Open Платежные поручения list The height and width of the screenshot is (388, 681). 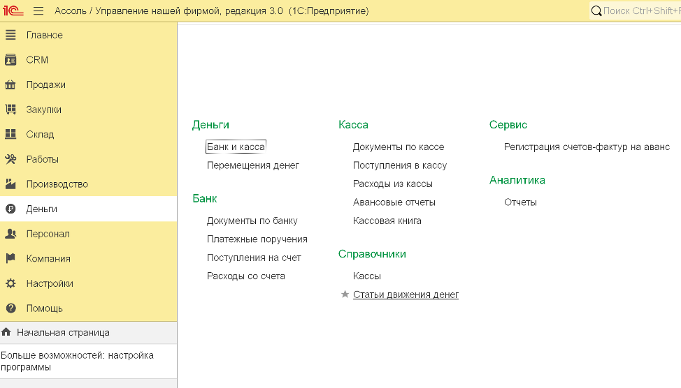[x=257, y=239]
